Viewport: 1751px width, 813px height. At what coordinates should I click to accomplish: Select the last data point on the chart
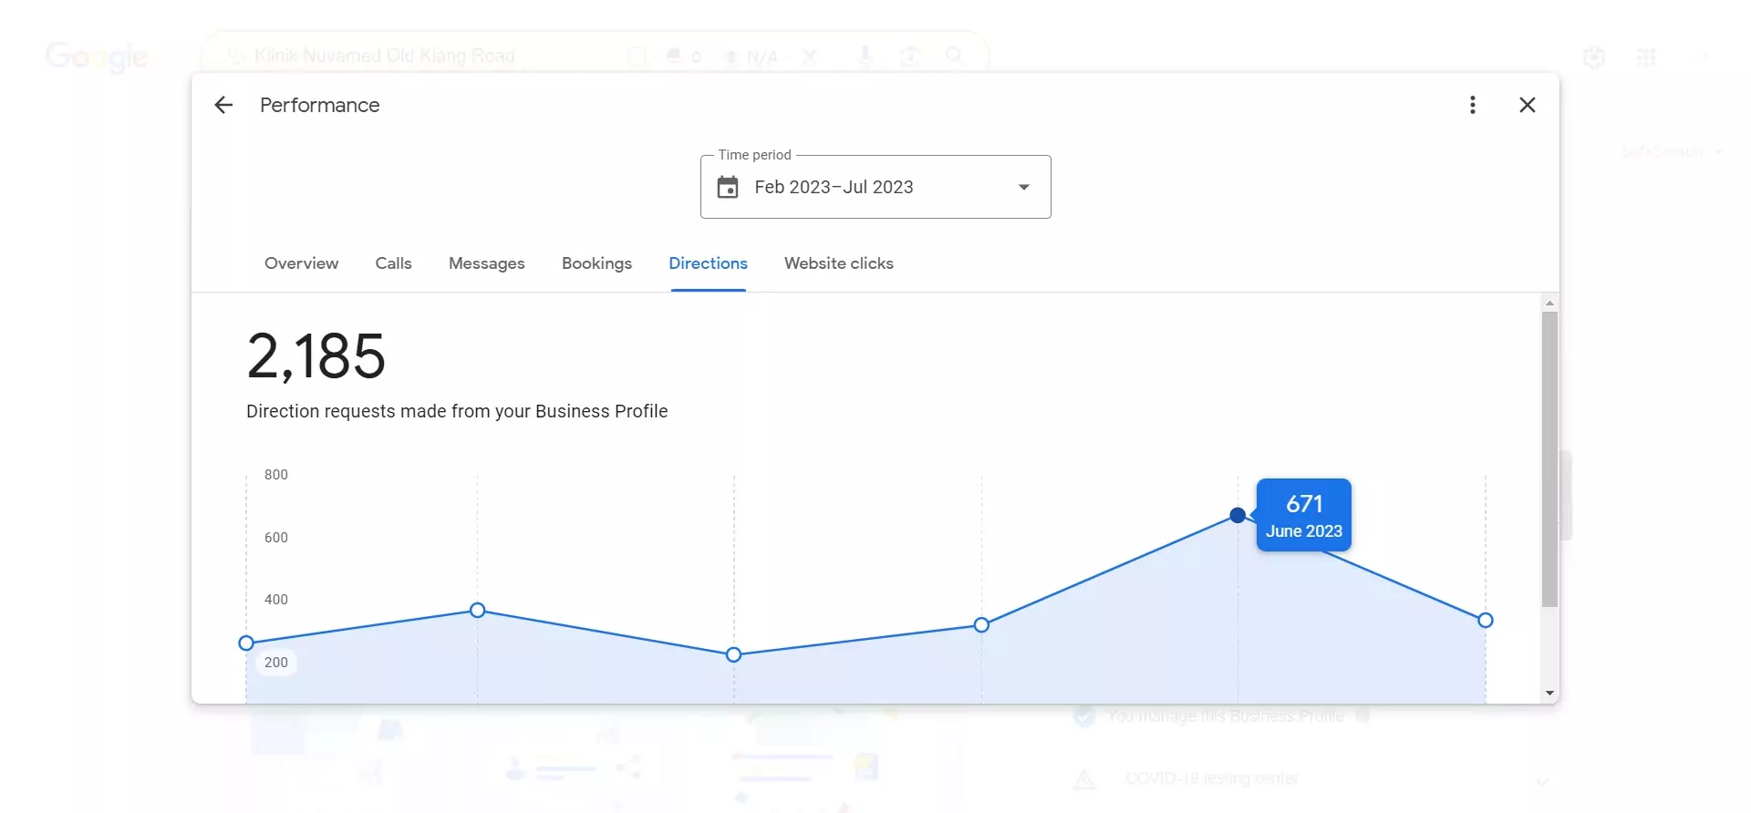click(1485, 620)
